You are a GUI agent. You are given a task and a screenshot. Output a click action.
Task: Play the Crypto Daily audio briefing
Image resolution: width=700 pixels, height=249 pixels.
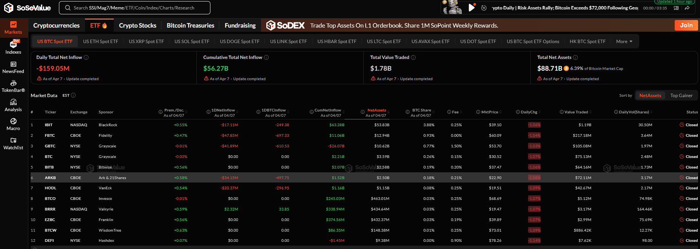point(471,8)
